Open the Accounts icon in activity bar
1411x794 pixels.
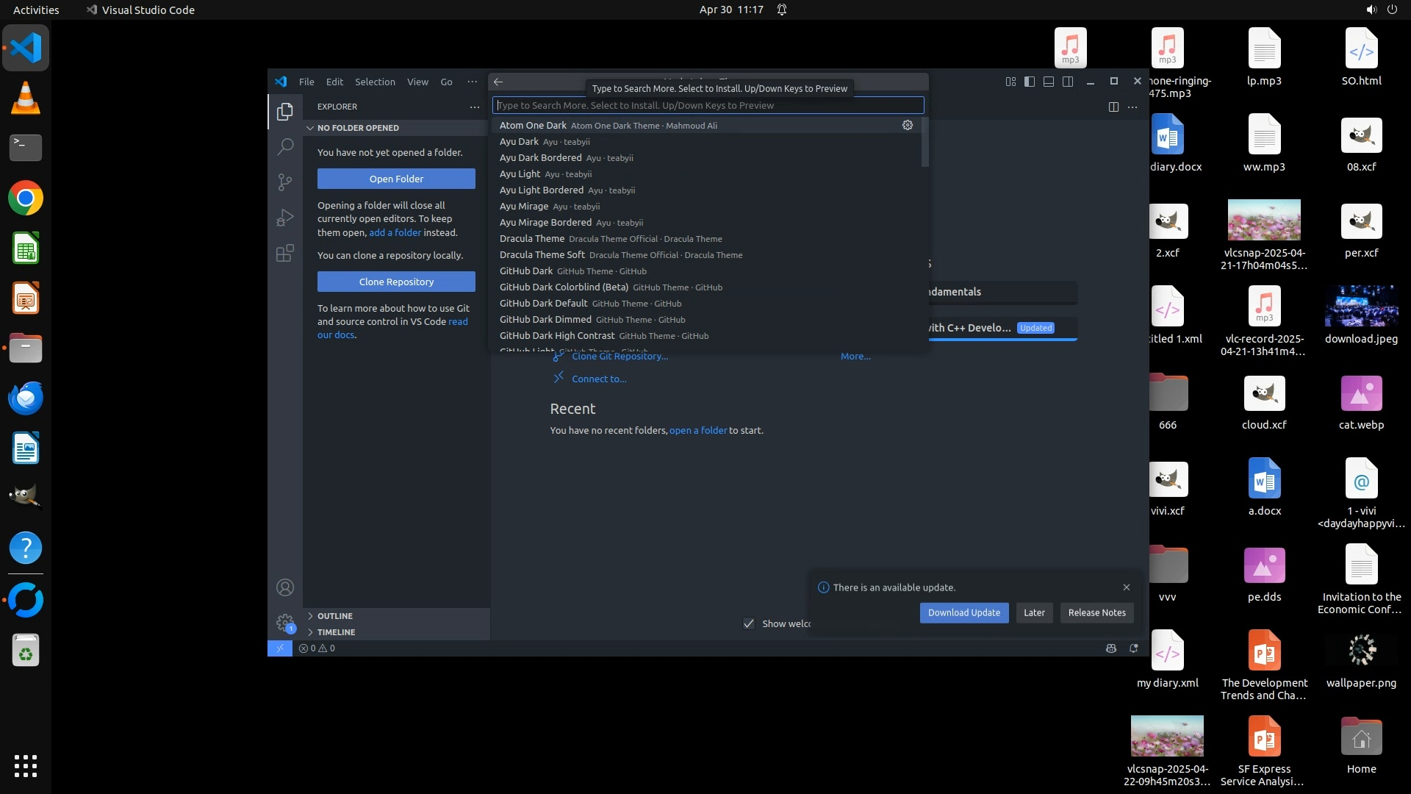coord(285,587)
